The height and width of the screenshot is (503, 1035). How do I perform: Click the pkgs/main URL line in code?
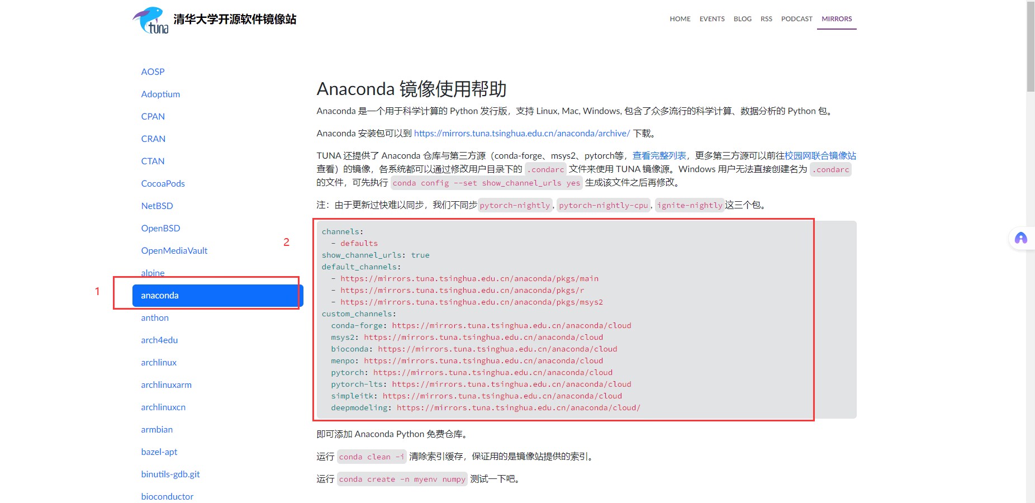click(x=464, y=278)
